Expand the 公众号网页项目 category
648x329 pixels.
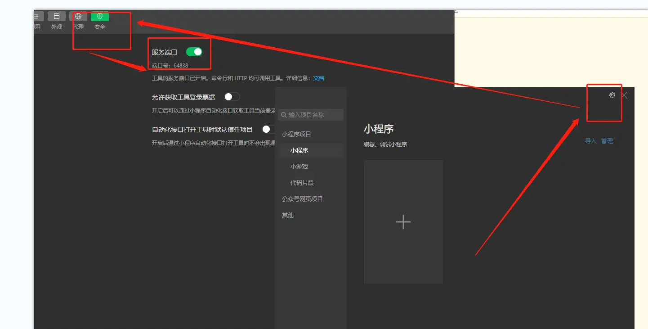click(301, 198)
